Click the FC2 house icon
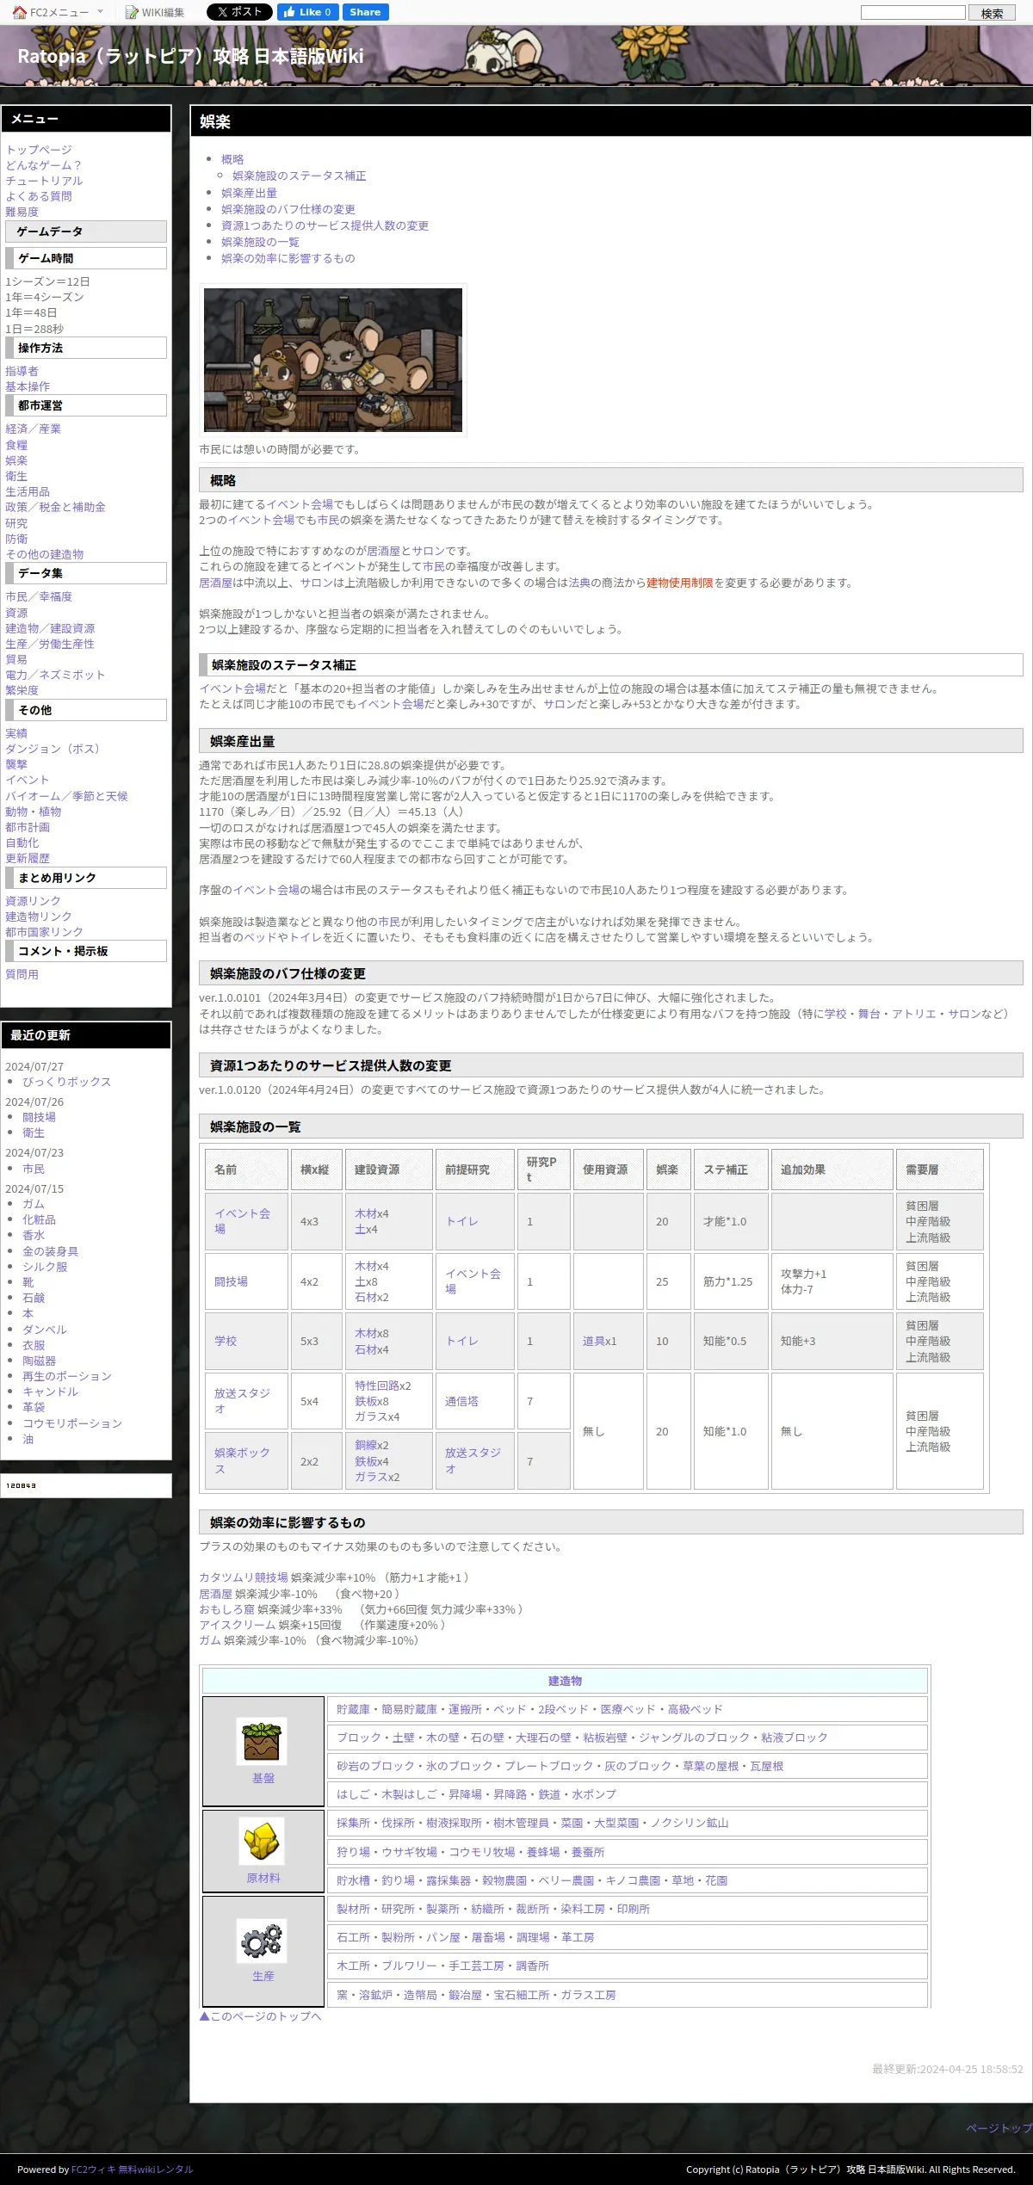Image resolution: width=1033 pixels, height=2185 pixels. (20, 12)
